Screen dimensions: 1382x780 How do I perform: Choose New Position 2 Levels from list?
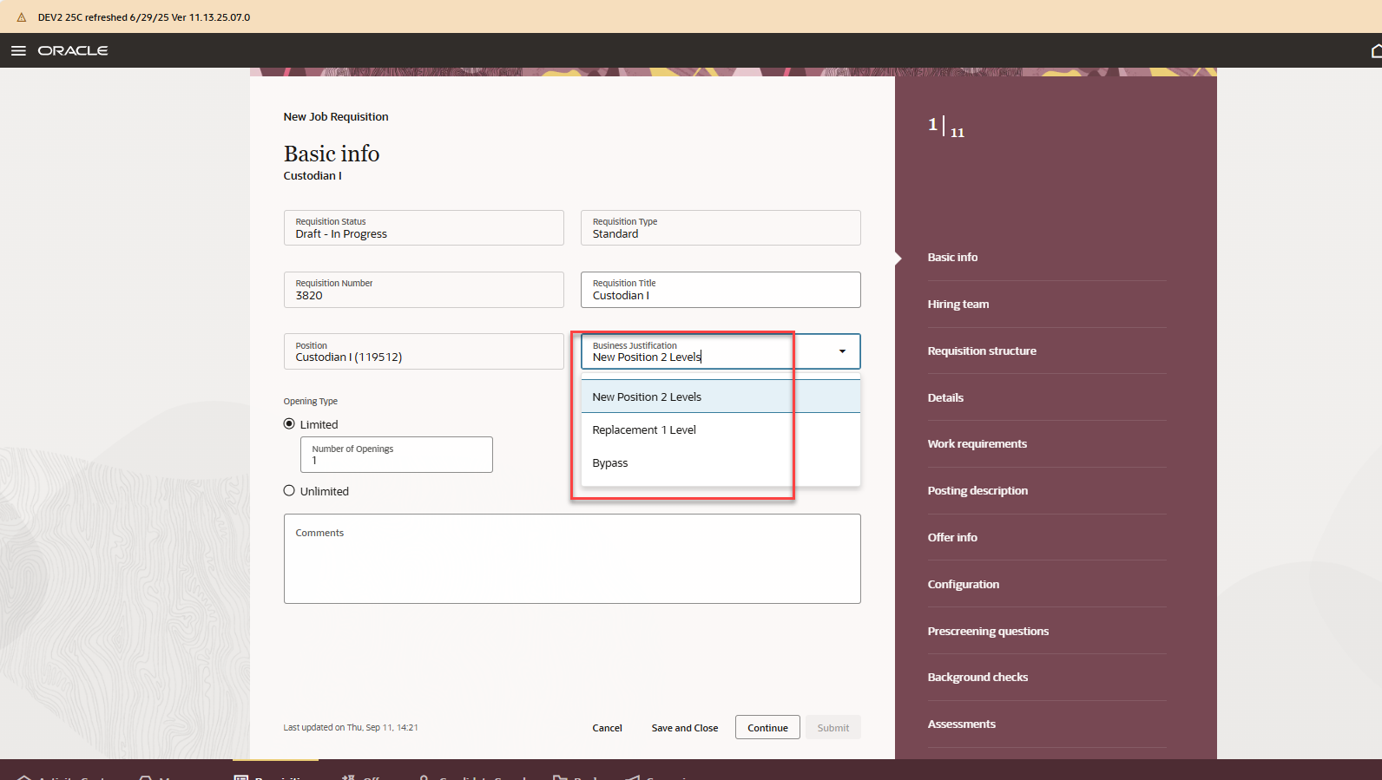[x=721, y=397]
